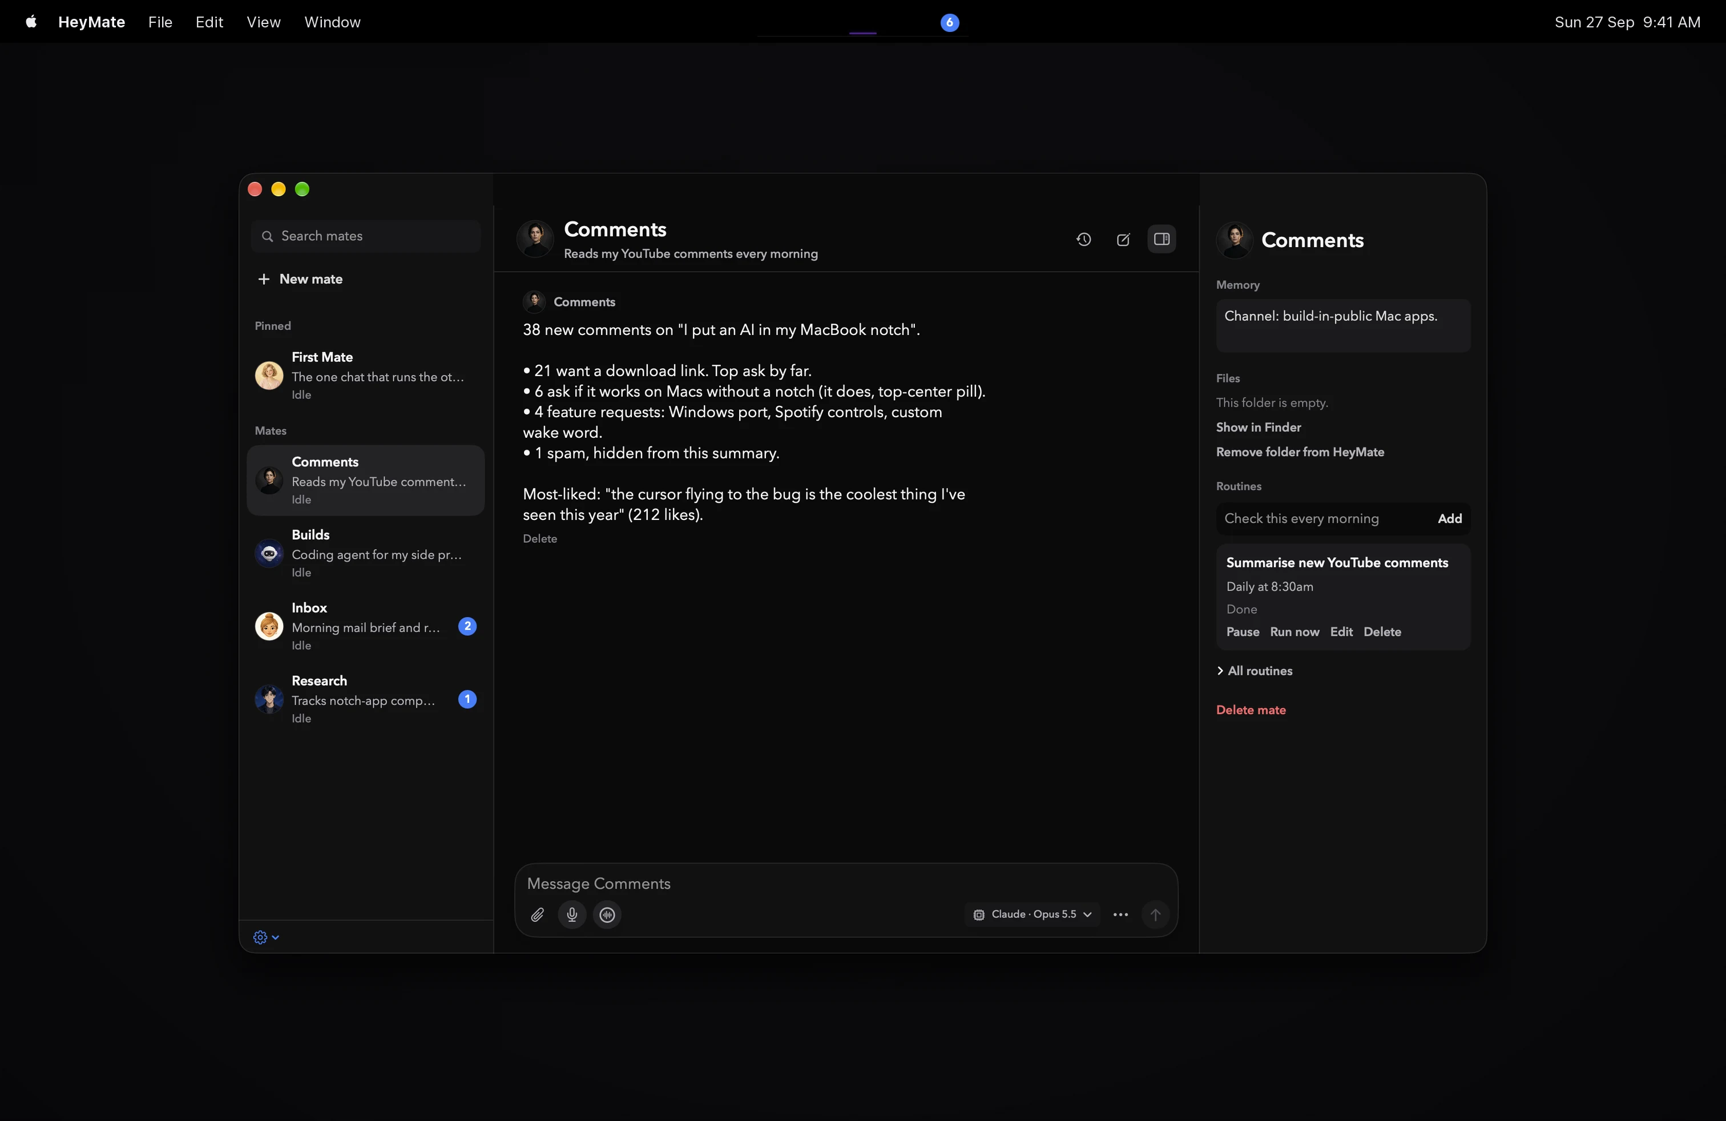Click the plus icon for New mate
The height and width of the screenshot is (1121, 1726).
[264, 279]
